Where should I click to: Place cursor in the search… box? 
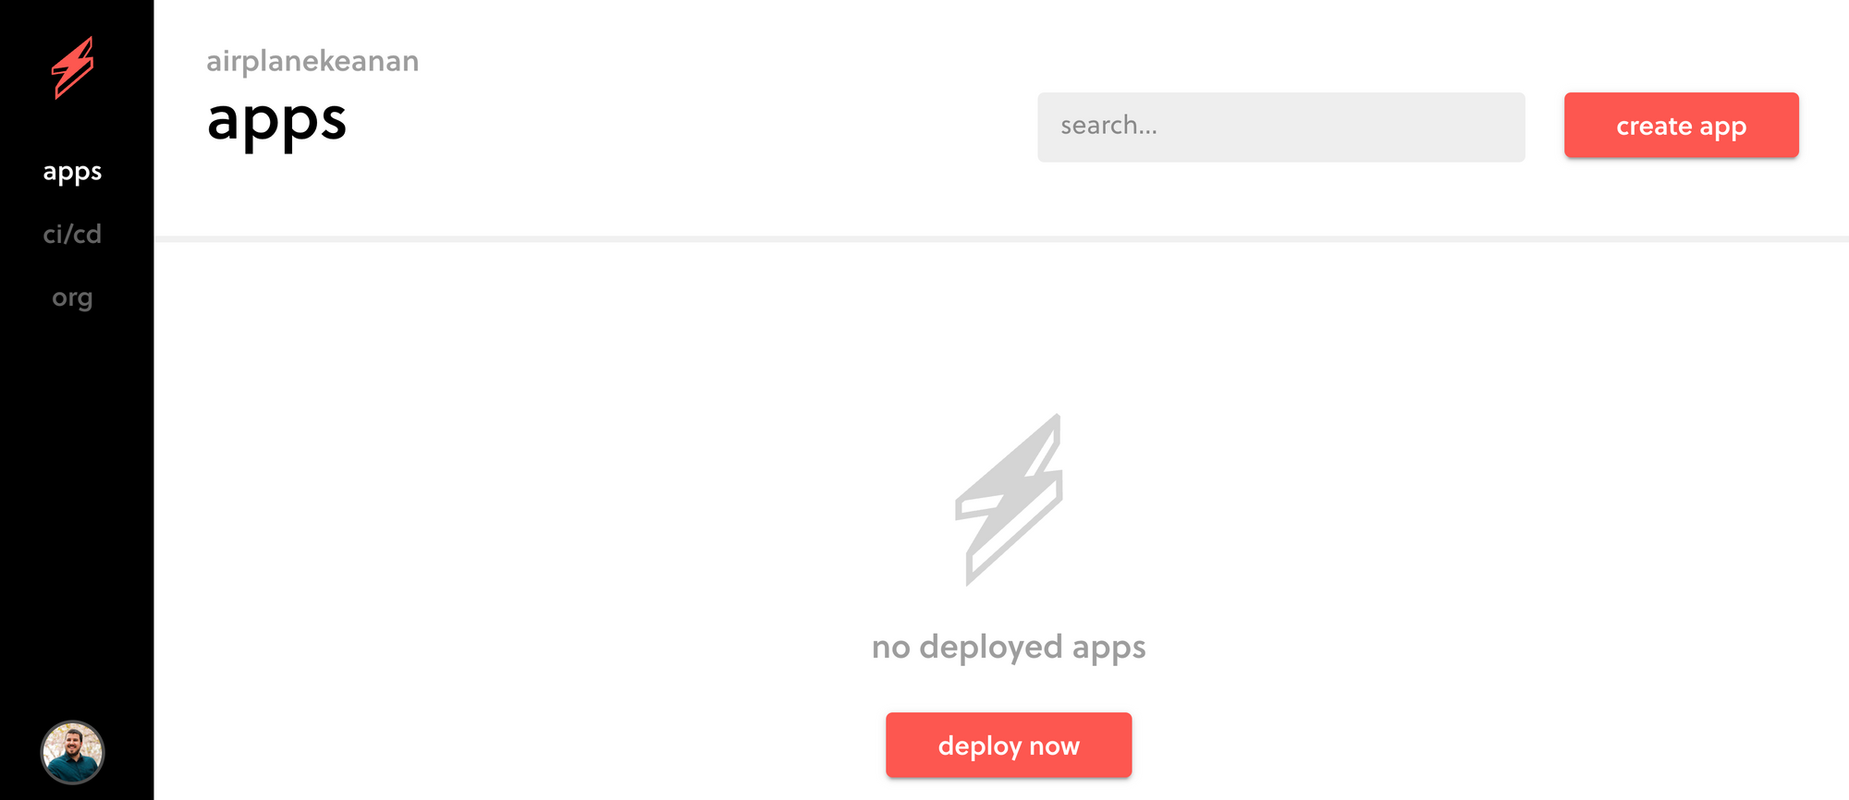(1280, 127)
